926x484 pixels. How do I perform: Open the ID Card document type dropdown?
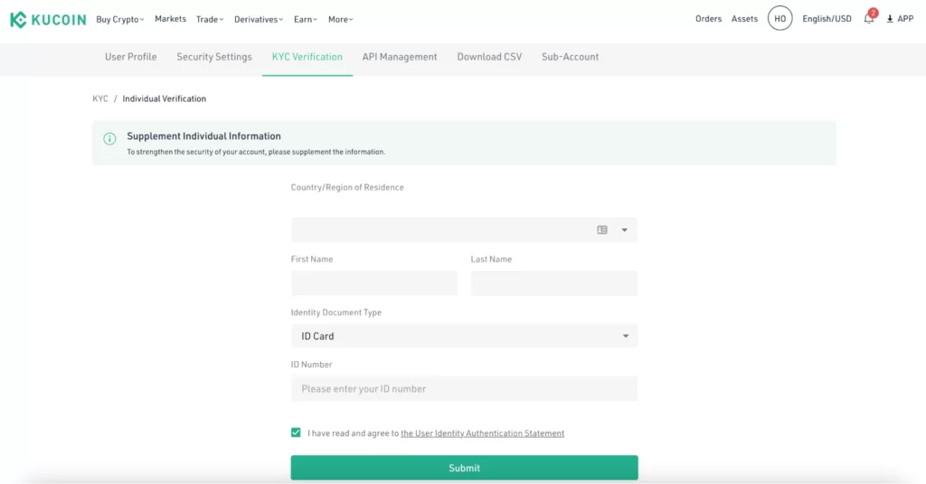[464, 336]
